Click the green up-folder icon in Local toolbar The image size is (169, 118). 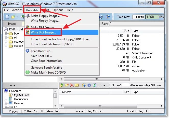point(62,85)
